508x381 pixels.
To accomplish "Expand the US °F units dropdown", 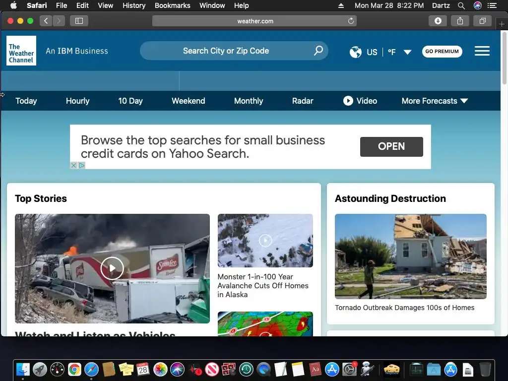I will [x=408, y=52].
